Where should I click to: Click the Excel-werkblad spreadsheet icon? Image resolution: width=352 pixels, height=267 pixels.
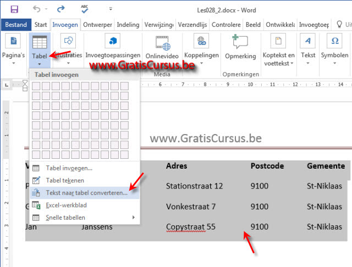coord(36,205)
